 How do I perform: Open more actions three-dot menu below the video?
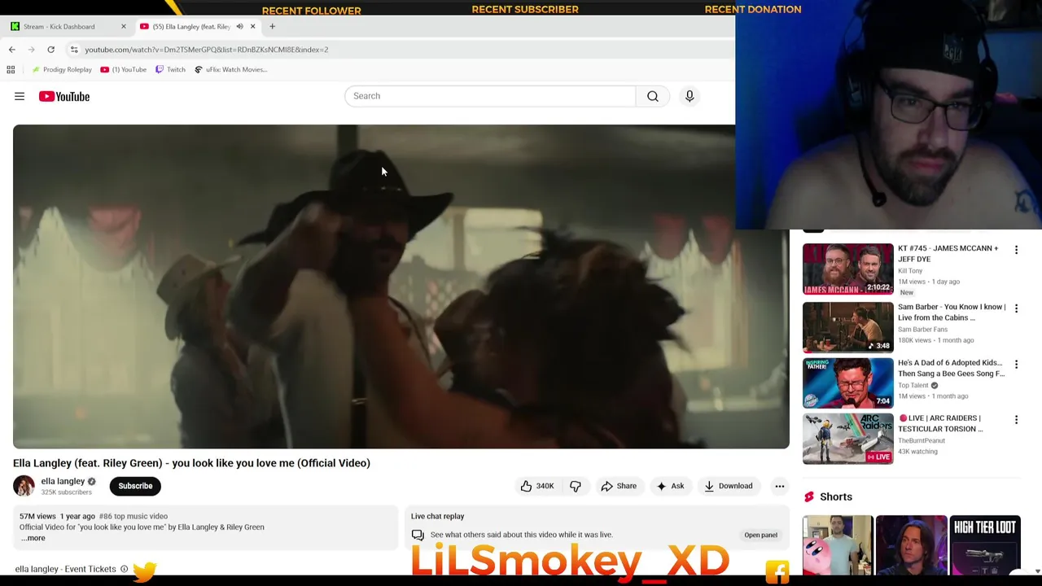(x=779, y=486)
